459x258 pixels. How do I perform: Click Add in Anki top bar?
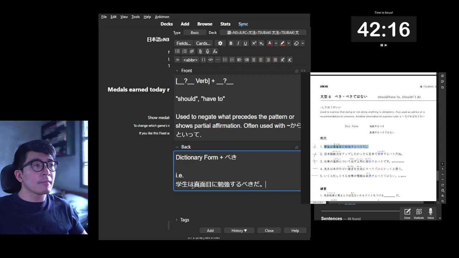185,24
